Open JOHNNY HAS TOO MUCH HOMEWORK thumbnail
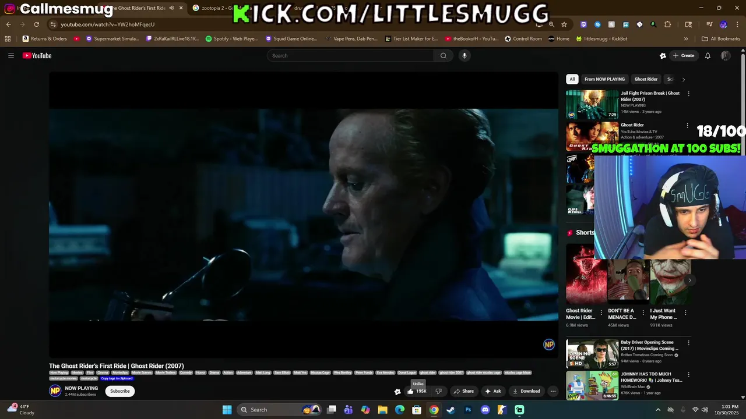This screenshot has height=419, width=746. pos(592,385)
